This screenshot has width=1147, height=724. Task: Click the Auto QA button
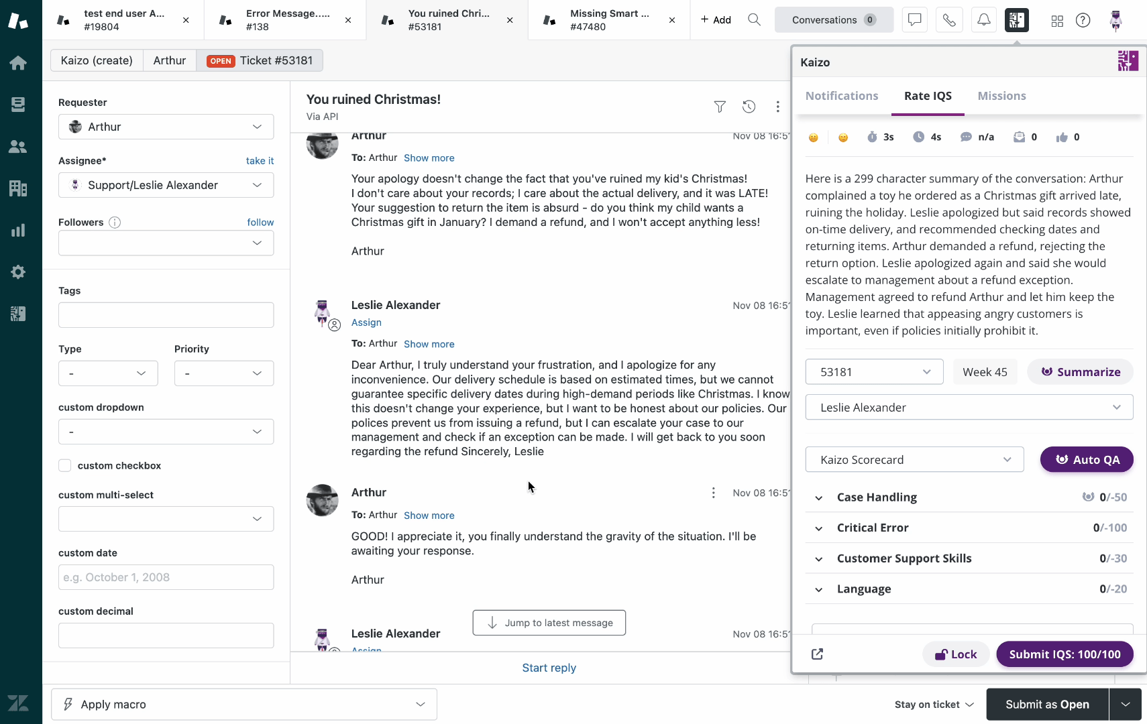pyautogui.click(x=1087, y=460)
